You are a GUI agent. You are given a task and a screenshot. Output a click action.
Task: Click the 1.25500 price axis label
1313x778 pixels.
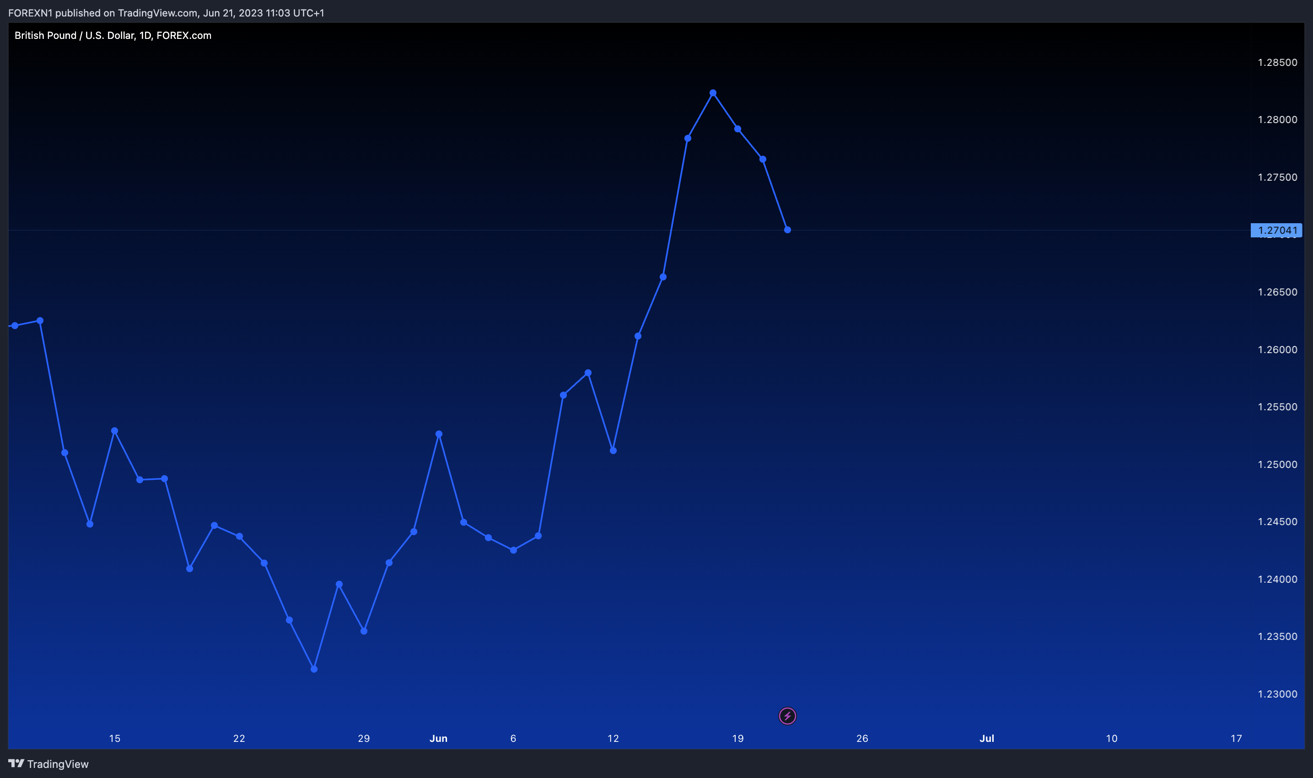(x=1277, y=407)
